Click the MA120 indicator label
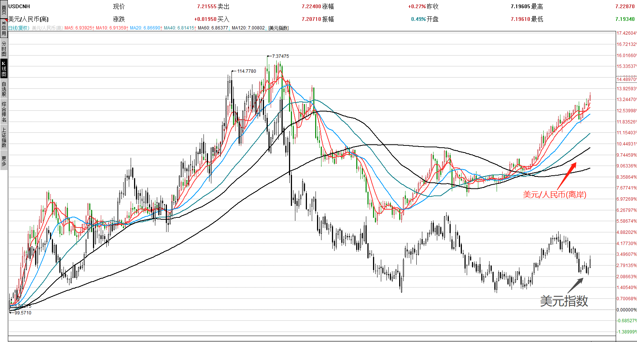637x342 pixels. (x=248, y=28)
